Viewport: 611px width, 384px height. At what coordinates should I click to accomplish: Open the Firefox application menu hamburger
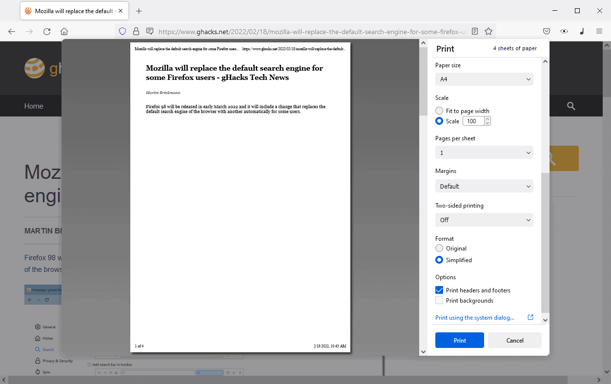[599, 31]
